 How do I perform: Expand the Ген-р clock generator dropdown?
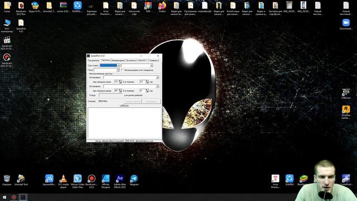pos(118,70)
